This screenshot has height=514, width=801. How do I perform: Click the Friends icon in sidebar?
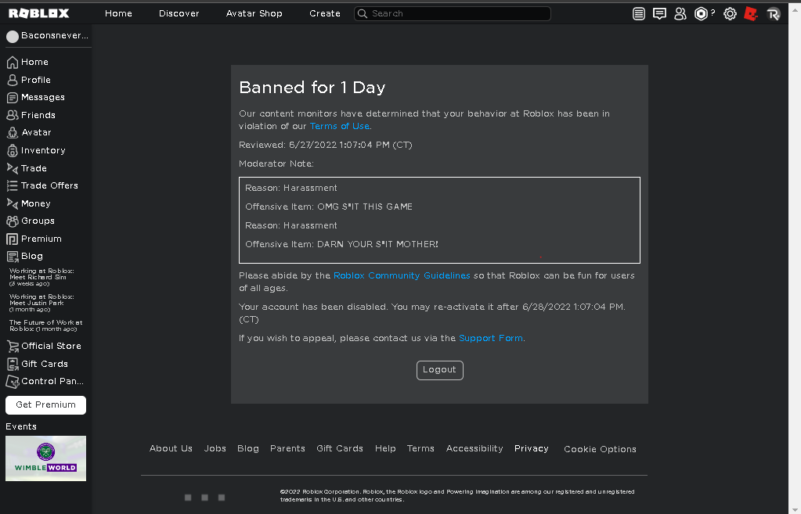point(13,115)
